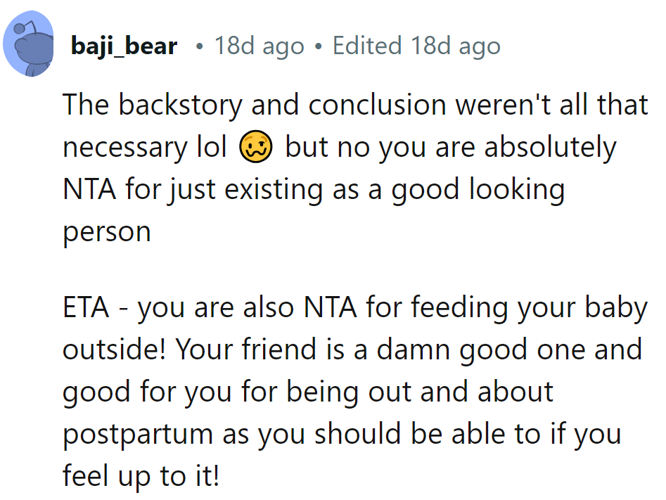This screenshot has width=666, height=500.
Task: Click the final words "feel up to it!"
Action: pos(141,476)
